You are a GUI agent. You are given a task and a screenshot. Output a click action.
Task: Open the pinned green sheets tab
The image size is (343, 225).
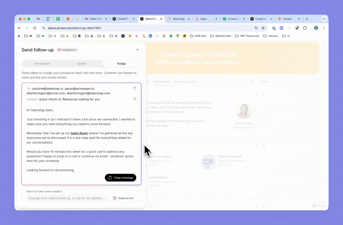[58, 19]
